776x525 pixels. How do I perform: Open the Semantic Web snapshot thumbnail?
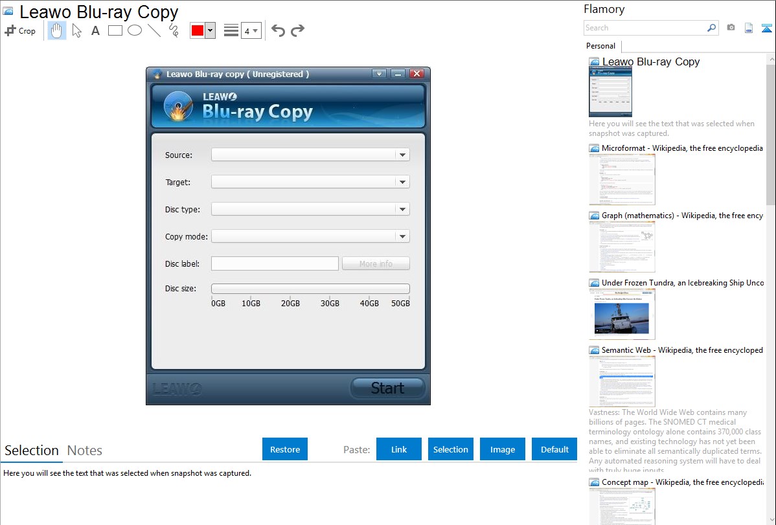[622, 381]
